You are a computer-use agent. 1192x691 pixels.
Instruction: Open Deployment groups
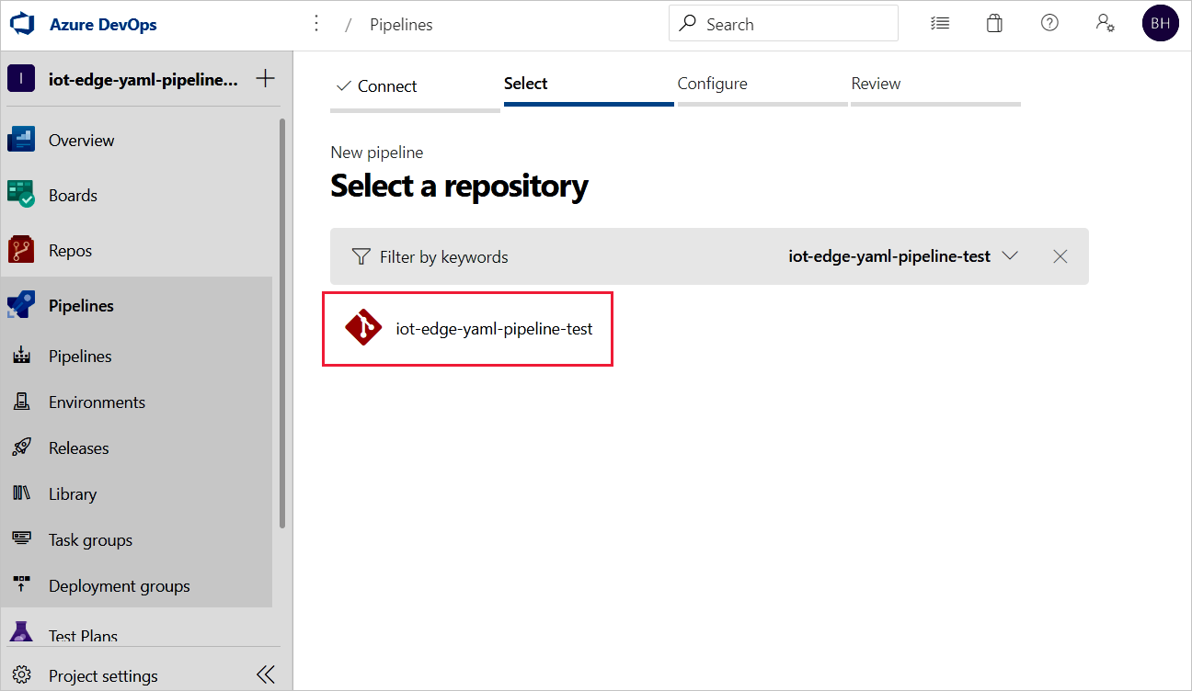pos(119,585)
